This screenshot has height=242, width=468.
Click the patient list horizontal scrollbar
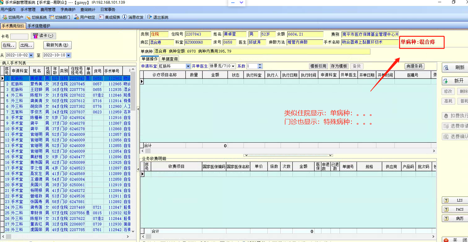pos(66,237)
